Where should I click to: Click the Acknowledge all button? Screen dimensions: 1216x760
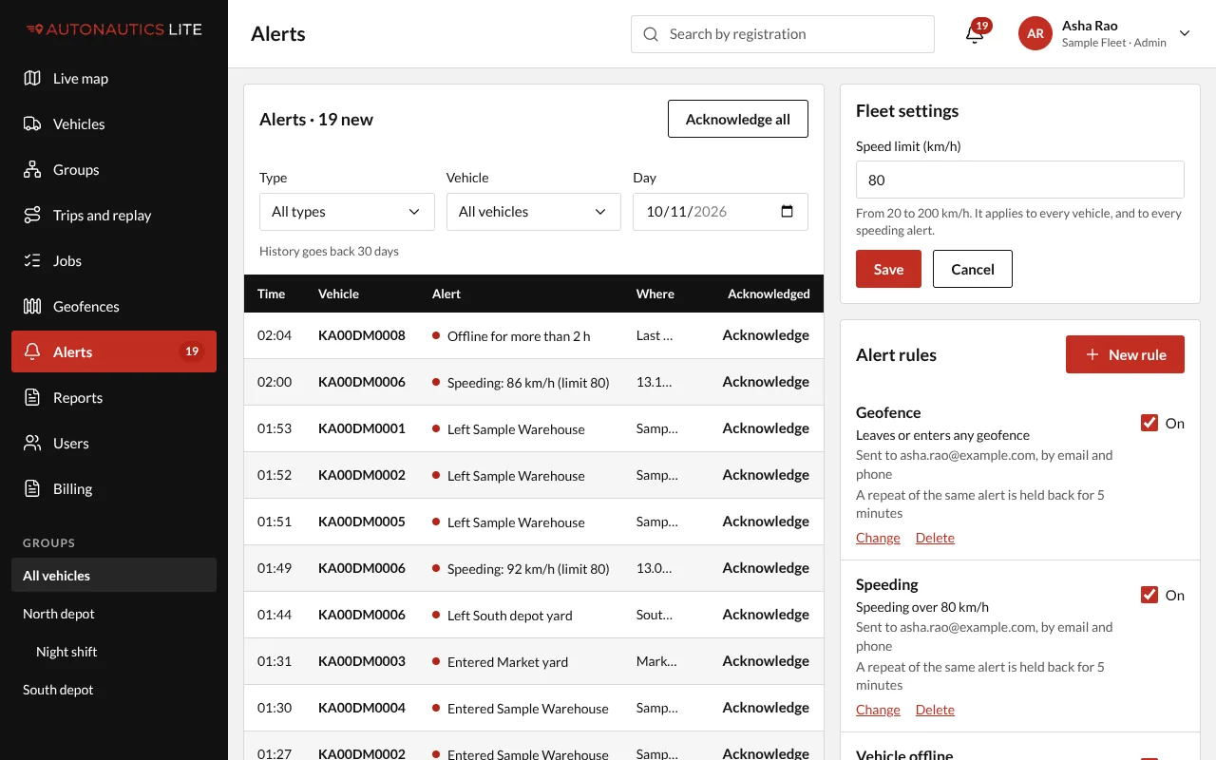click(738, 119)
